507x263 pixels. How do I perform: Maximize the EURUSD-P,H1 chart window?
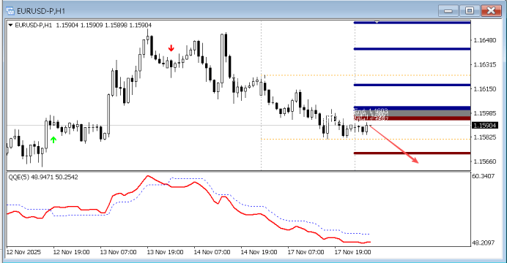tap(470, 11)
